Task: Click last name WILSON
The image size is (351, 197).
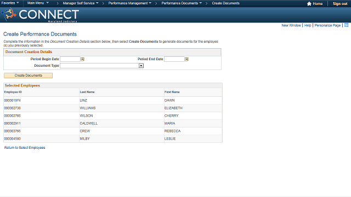Action: click(86, 115)
